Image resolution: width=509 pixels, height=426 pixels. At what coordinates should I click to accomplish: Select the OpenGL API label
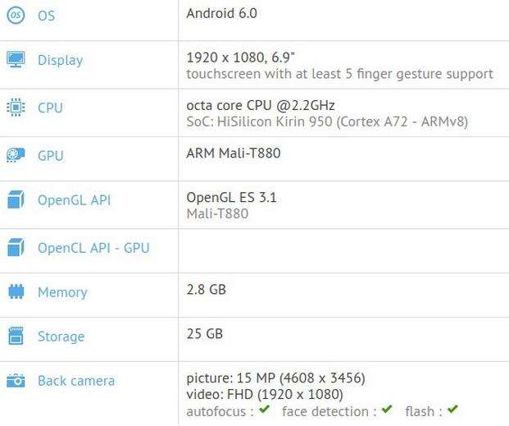(x=74, y=200)
